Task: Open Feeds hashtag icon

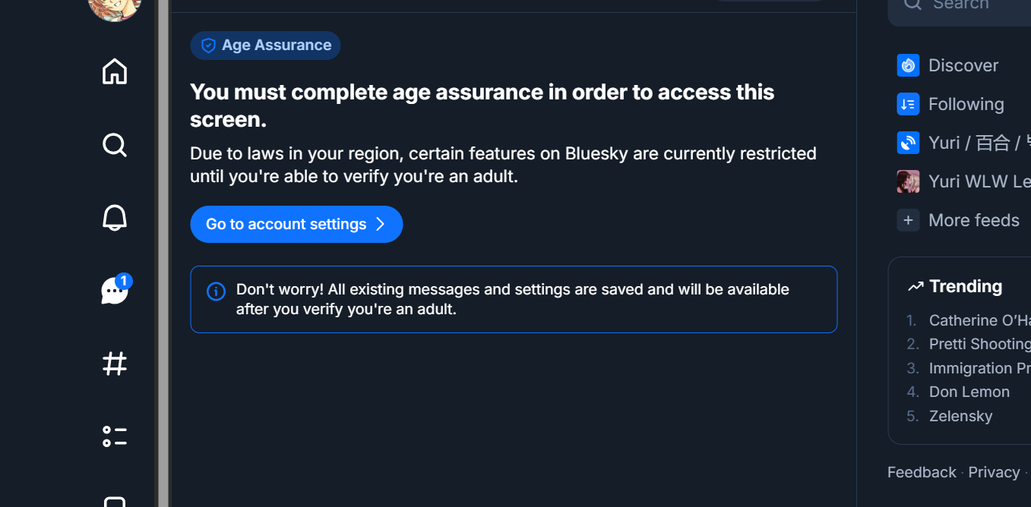Action: pyautogui.click(x=115, y=364)
